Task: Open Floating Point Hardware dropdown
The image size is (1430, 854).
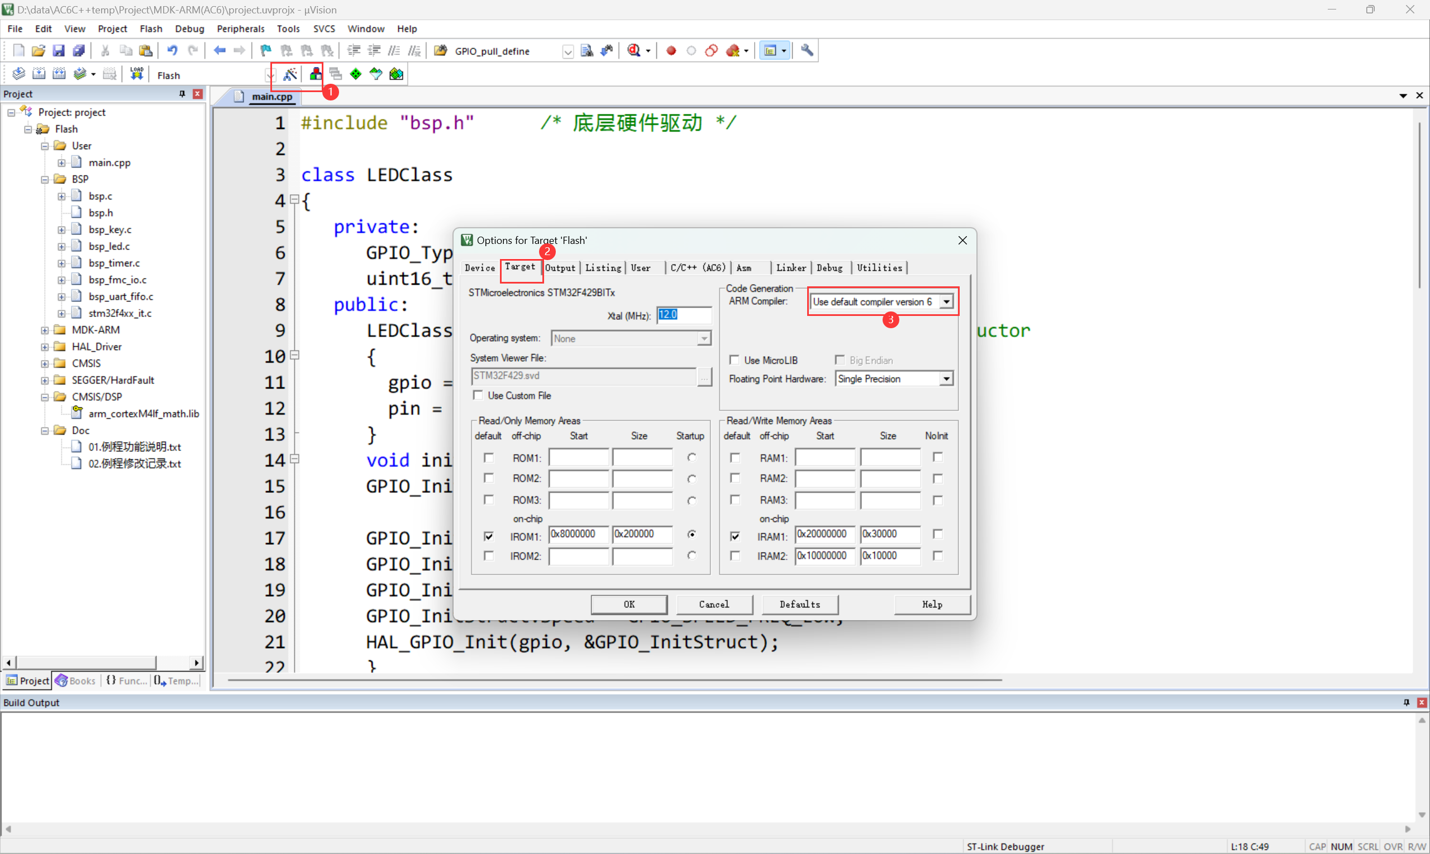Action: pos(946,378)
